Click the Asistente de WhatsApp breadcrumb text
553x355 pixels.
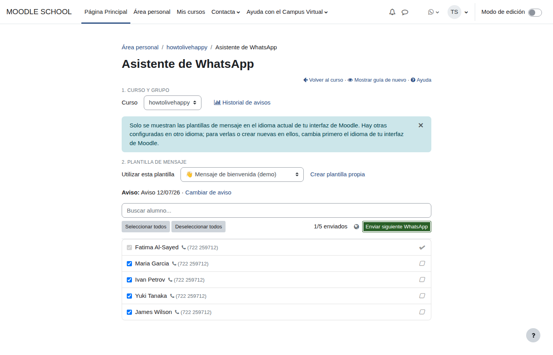click(246, 47)
